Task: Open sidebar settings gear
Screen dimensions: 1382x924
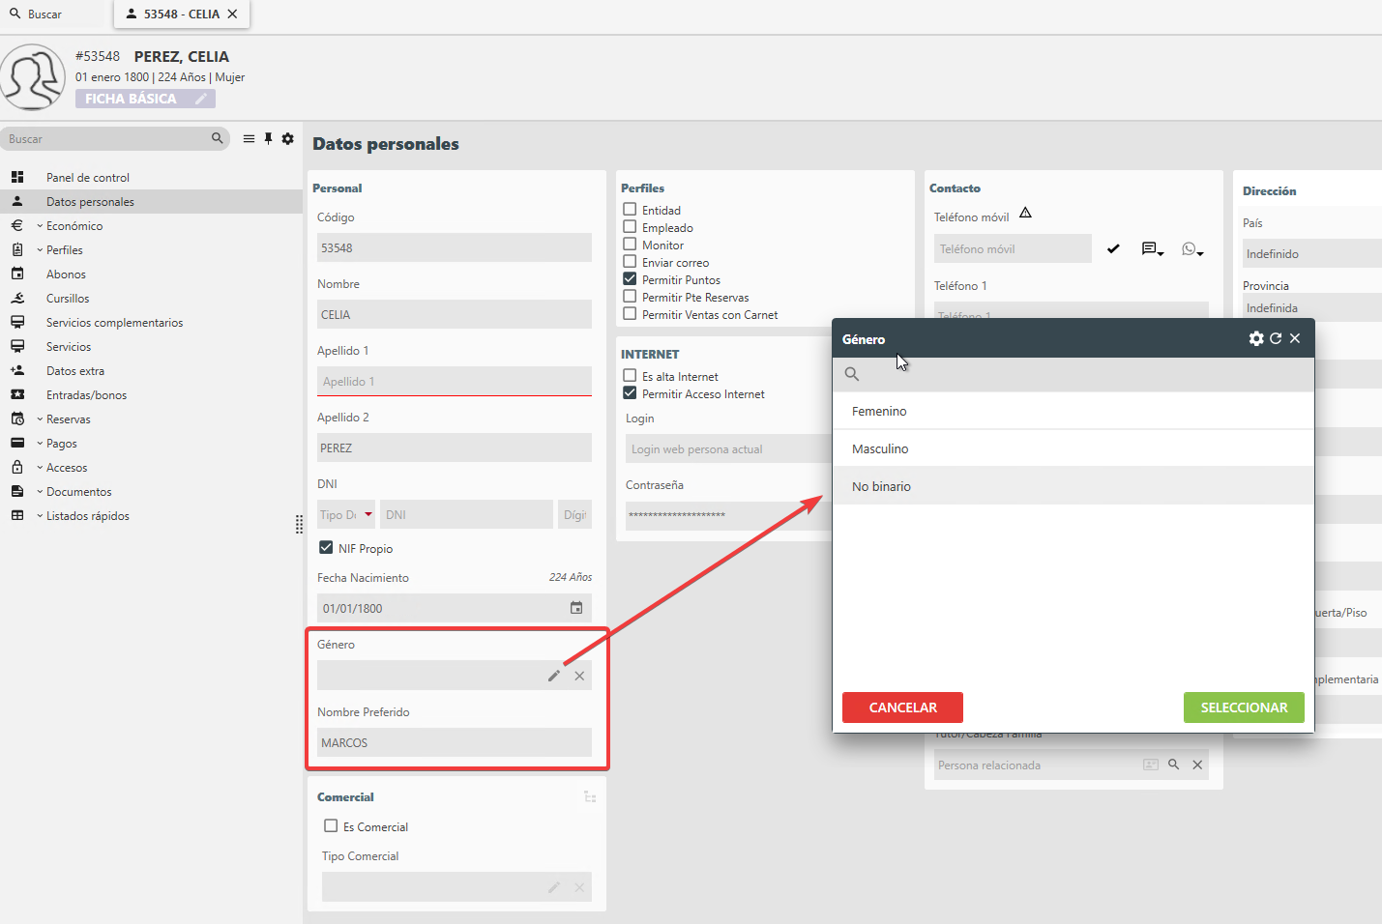Action: [287, 139]
